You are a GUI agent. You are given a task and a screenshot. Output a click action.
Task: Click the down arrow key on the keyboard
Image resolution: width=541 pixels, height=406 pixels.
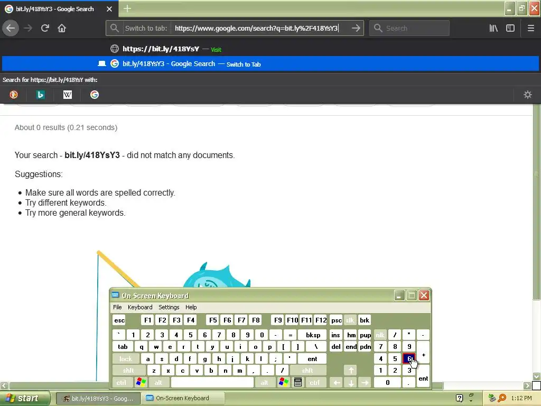click(351, 383)
